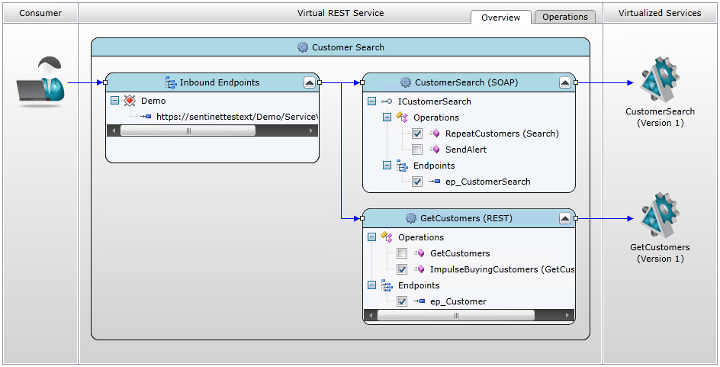Click the Inbound Endpoints header icon

(x=171, y=82)
